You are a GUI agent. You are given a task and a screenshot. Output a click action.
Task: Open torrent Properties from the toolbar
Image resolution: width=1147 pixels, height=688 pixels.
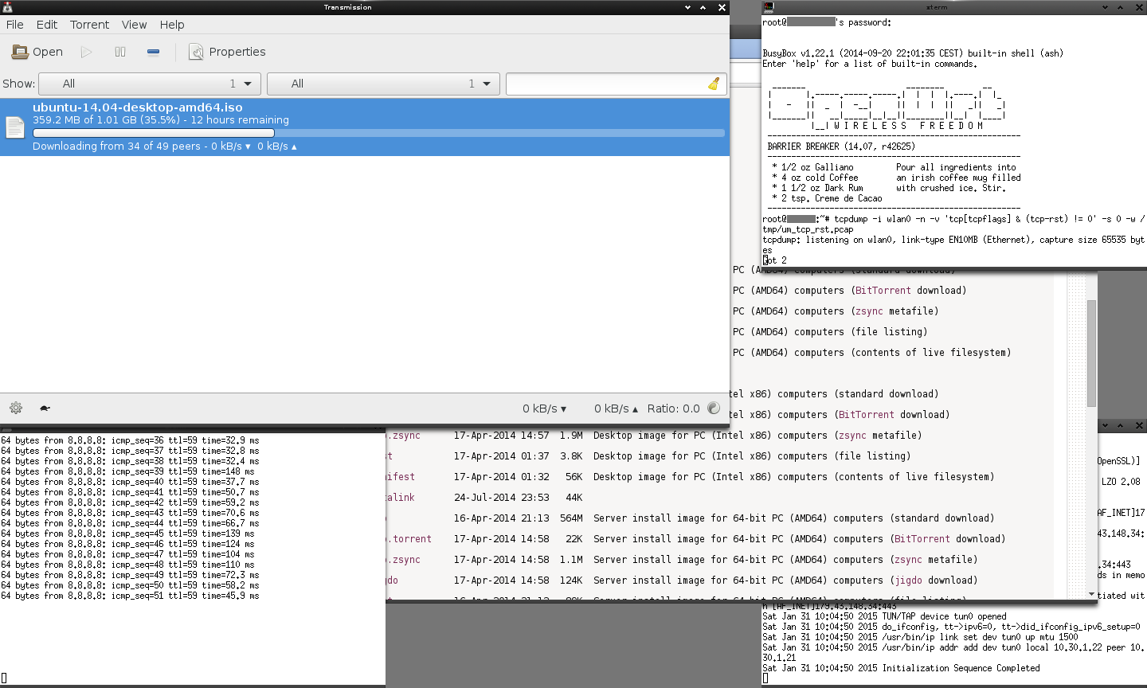click(x=228, y=52)
